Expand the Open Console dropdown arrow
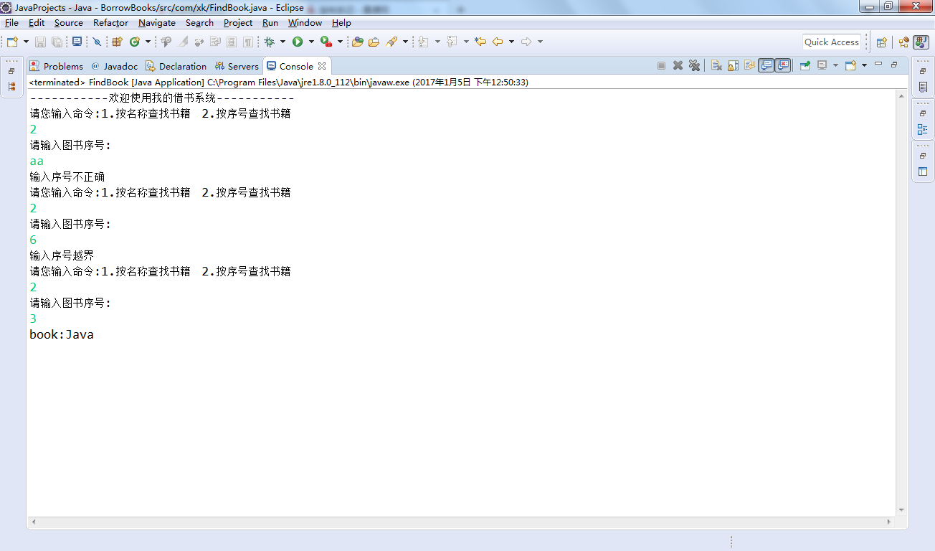This screenshot has width=935, height=551. pyautogui.click(x=864, y=65)
